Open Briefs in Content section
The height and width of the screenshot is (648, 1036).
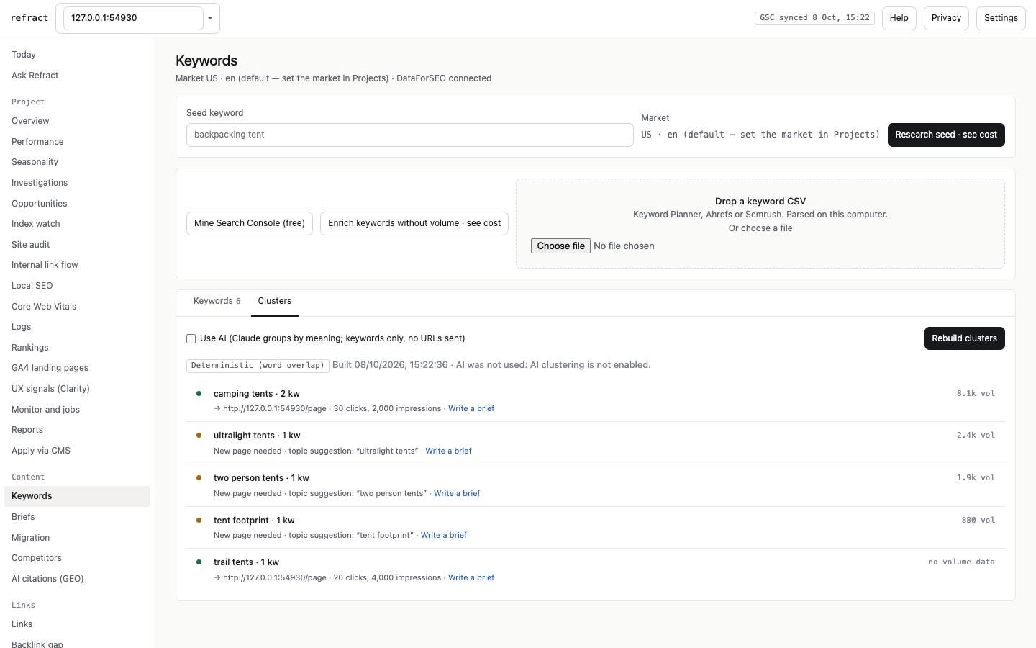tap(77, 517)
